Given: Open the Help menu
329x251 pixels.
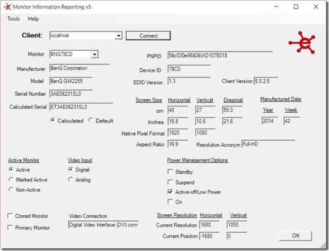Looking at the screenshot, I should [x=33, y=19].
